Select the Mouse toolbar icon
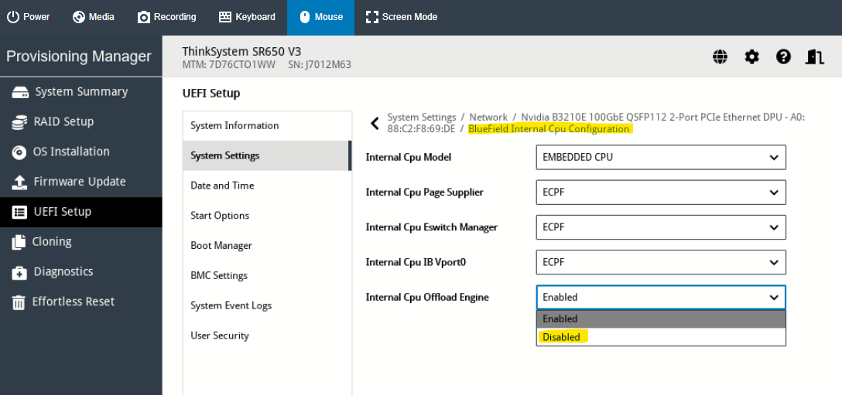Screen dimensions: 842x395 tap(304, 17)
